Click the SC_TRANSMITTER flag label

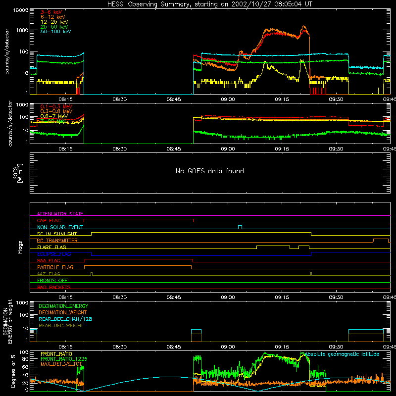57,241
